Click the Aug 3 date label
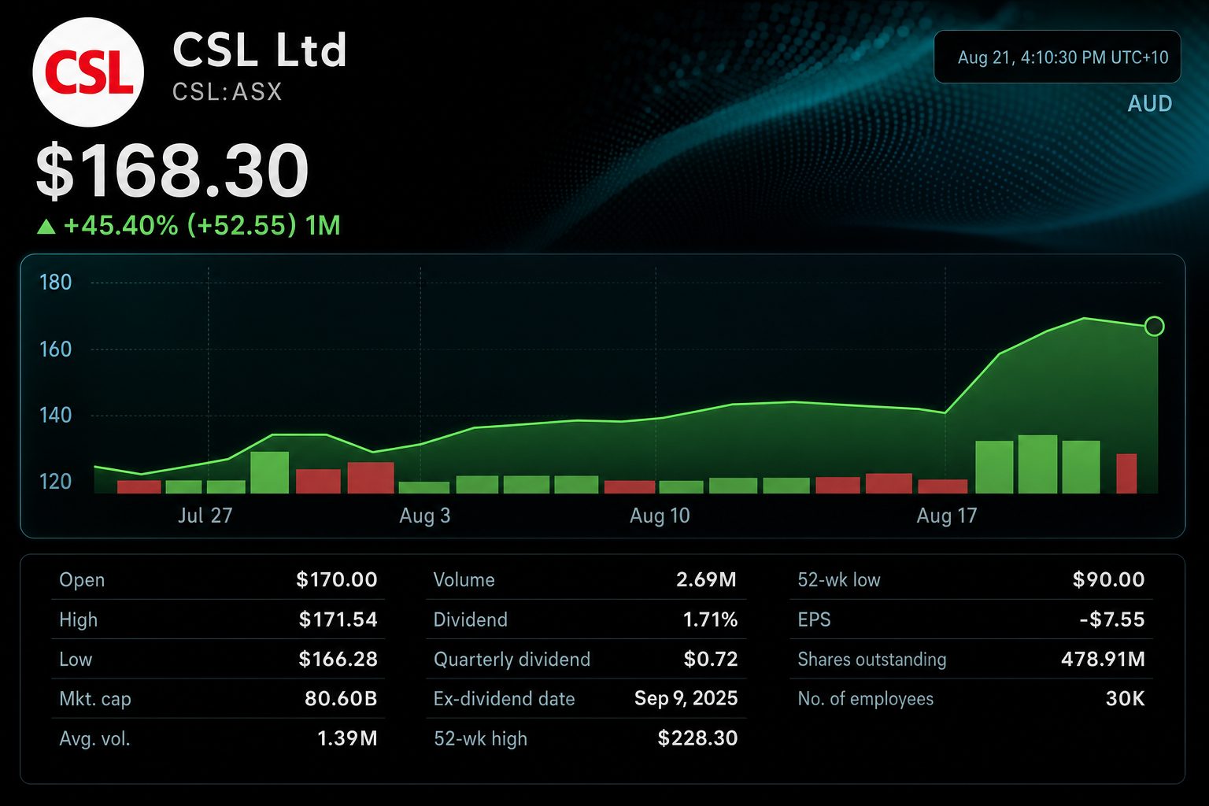 pyautogui.click(x=425, y=516)
